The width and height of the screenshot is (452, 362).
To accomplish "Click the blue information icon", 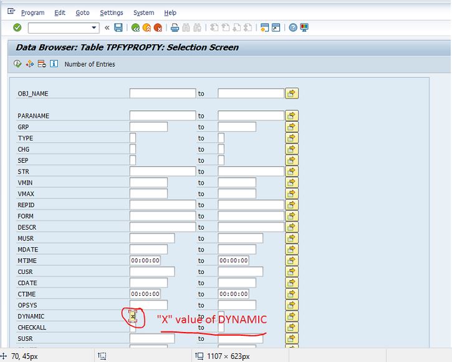I will coord(54,64).
